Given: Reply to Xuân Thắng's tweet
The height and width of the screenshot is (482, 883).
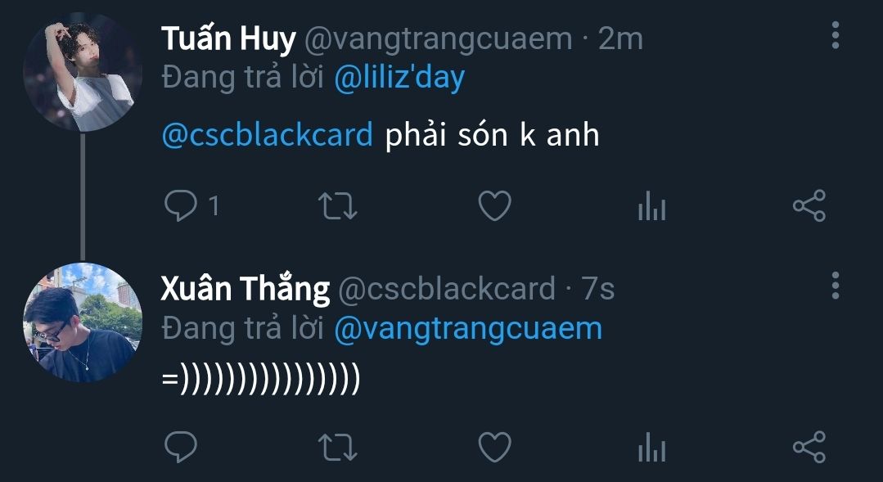Looking at the screenshot, I should click(182, 447).
